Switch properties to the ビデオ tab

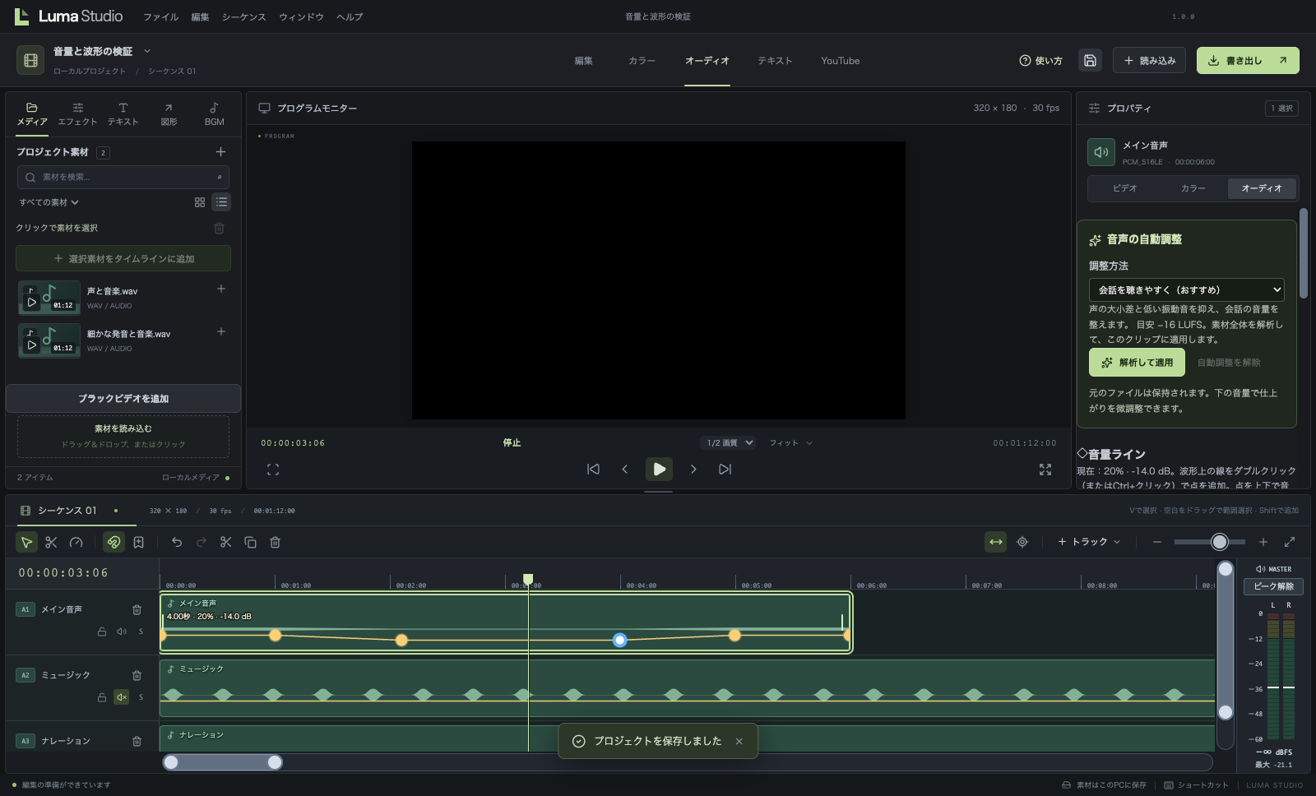[x=1124, y=188]
